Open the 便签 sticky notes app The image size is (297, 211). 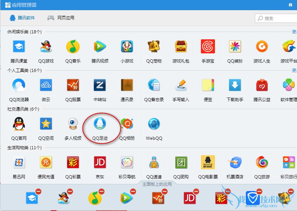coord(208,85)
